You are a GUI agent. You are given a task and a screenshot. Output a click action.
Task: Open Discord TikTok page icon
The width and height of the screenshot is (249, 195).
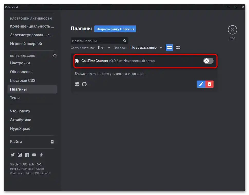point(41,155)
